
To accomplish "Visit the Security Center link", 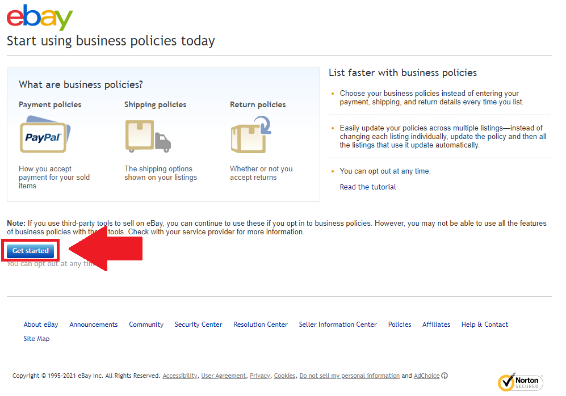I will pyautogui.click(x=199, y=325).
